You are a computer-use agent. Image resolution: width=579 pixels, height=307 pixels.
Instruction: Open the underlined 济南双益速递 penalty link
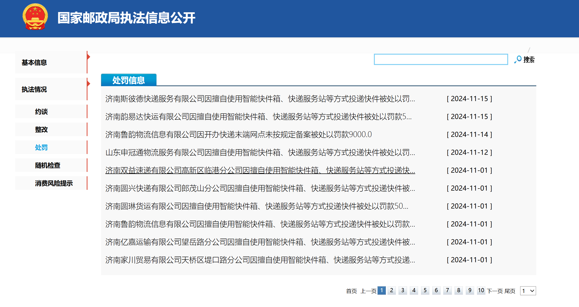coord(260,170)
